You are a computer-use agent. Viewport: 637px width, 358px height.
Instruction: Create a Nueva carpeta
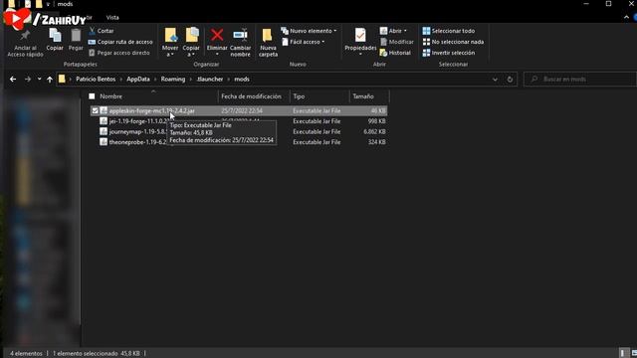[268, 42]
